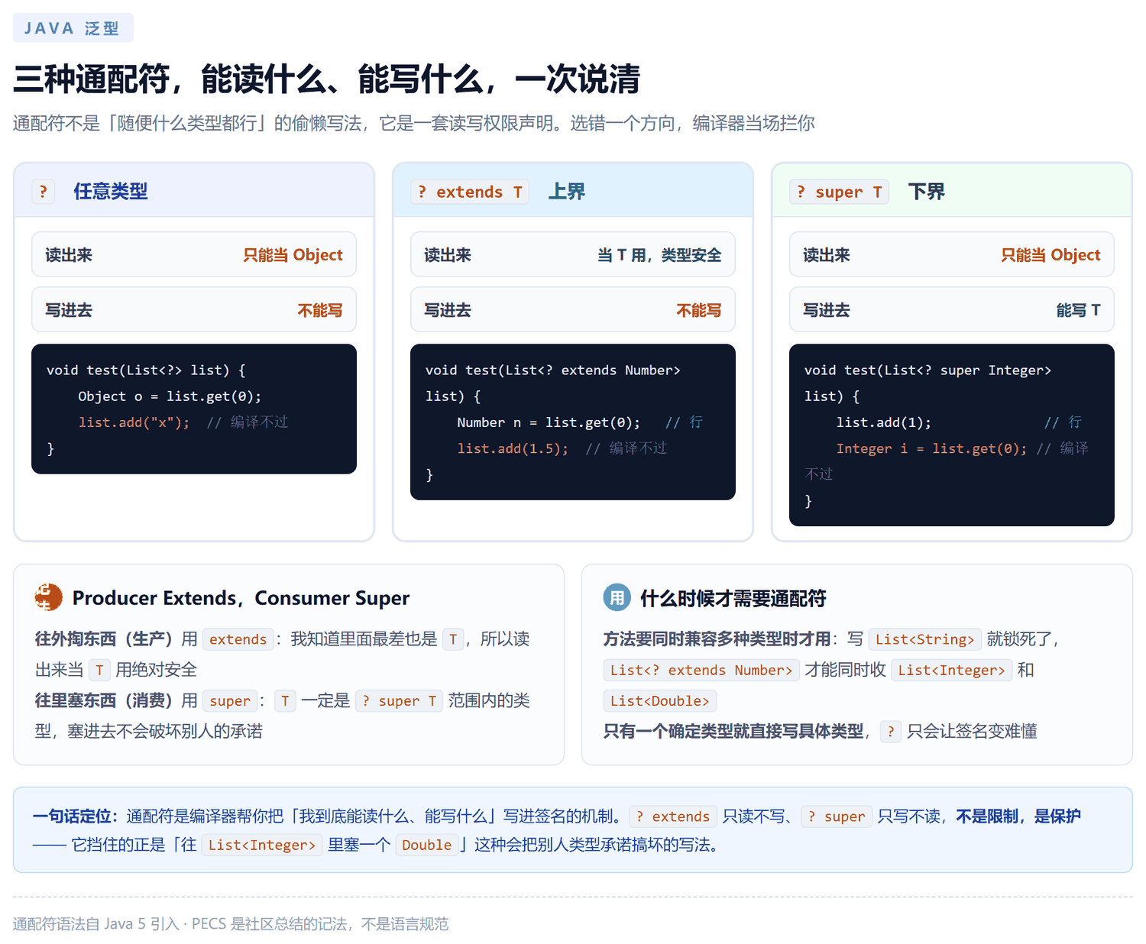
Task: Click the title 什么时候才需要通配符
Action: pyautogui.click(x=733, y=597)
